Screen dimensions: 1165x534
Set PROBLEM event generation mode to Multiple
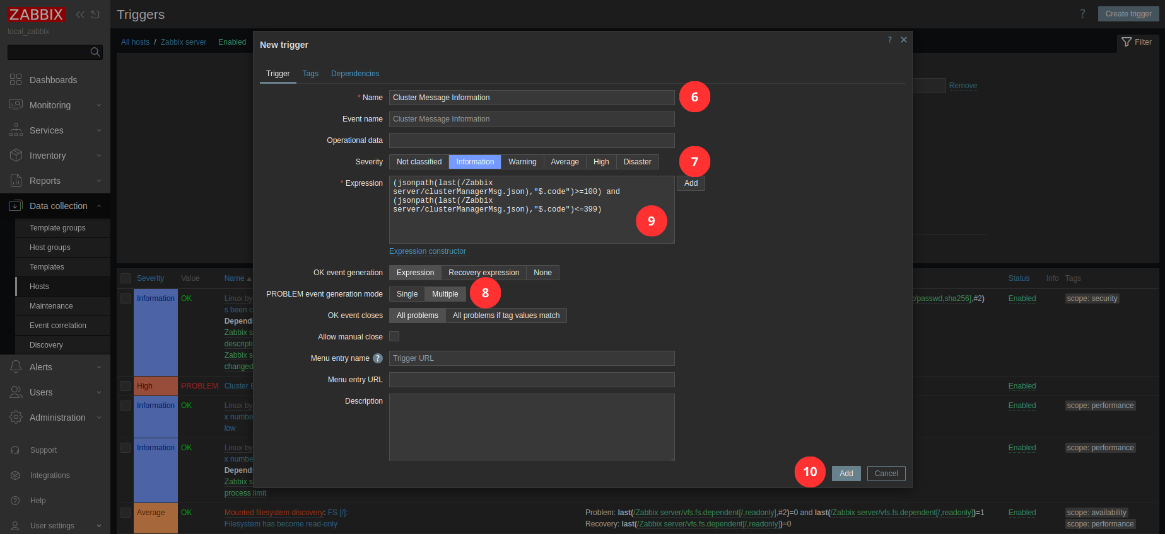[x=445, y=294]
